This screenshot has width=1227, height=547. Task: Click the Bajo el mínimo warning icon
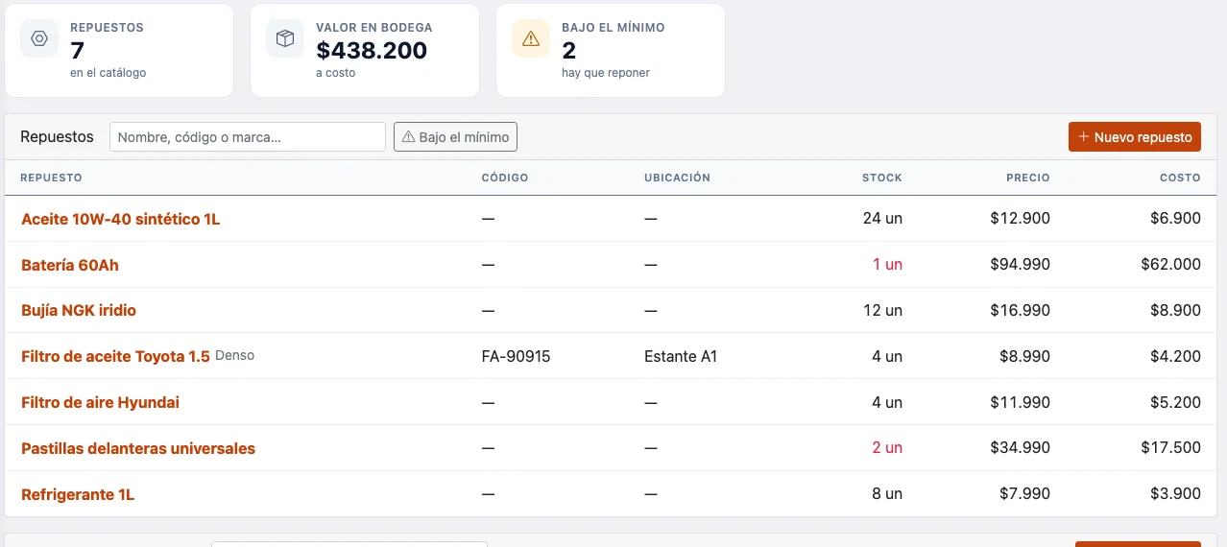click(x=531, y=38)
